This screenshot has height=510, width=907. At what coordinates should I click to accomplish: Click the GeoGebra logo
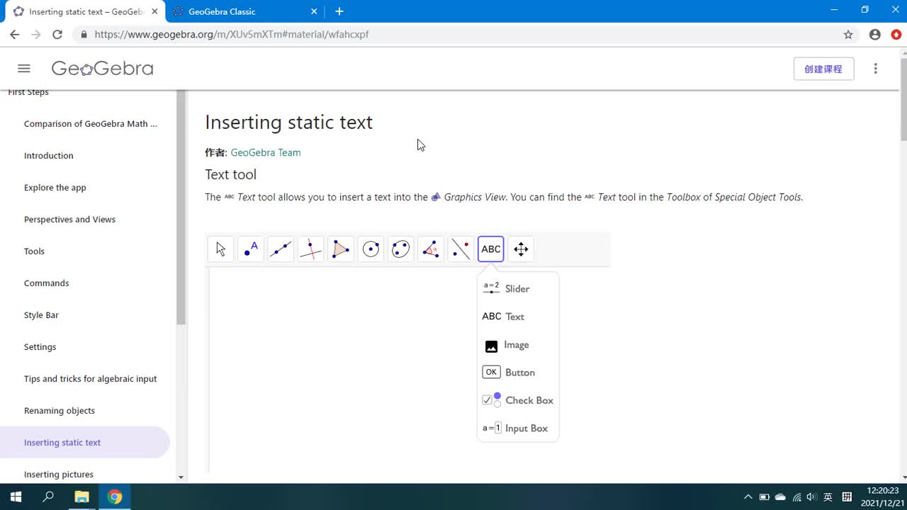click(x=102, y=69)
